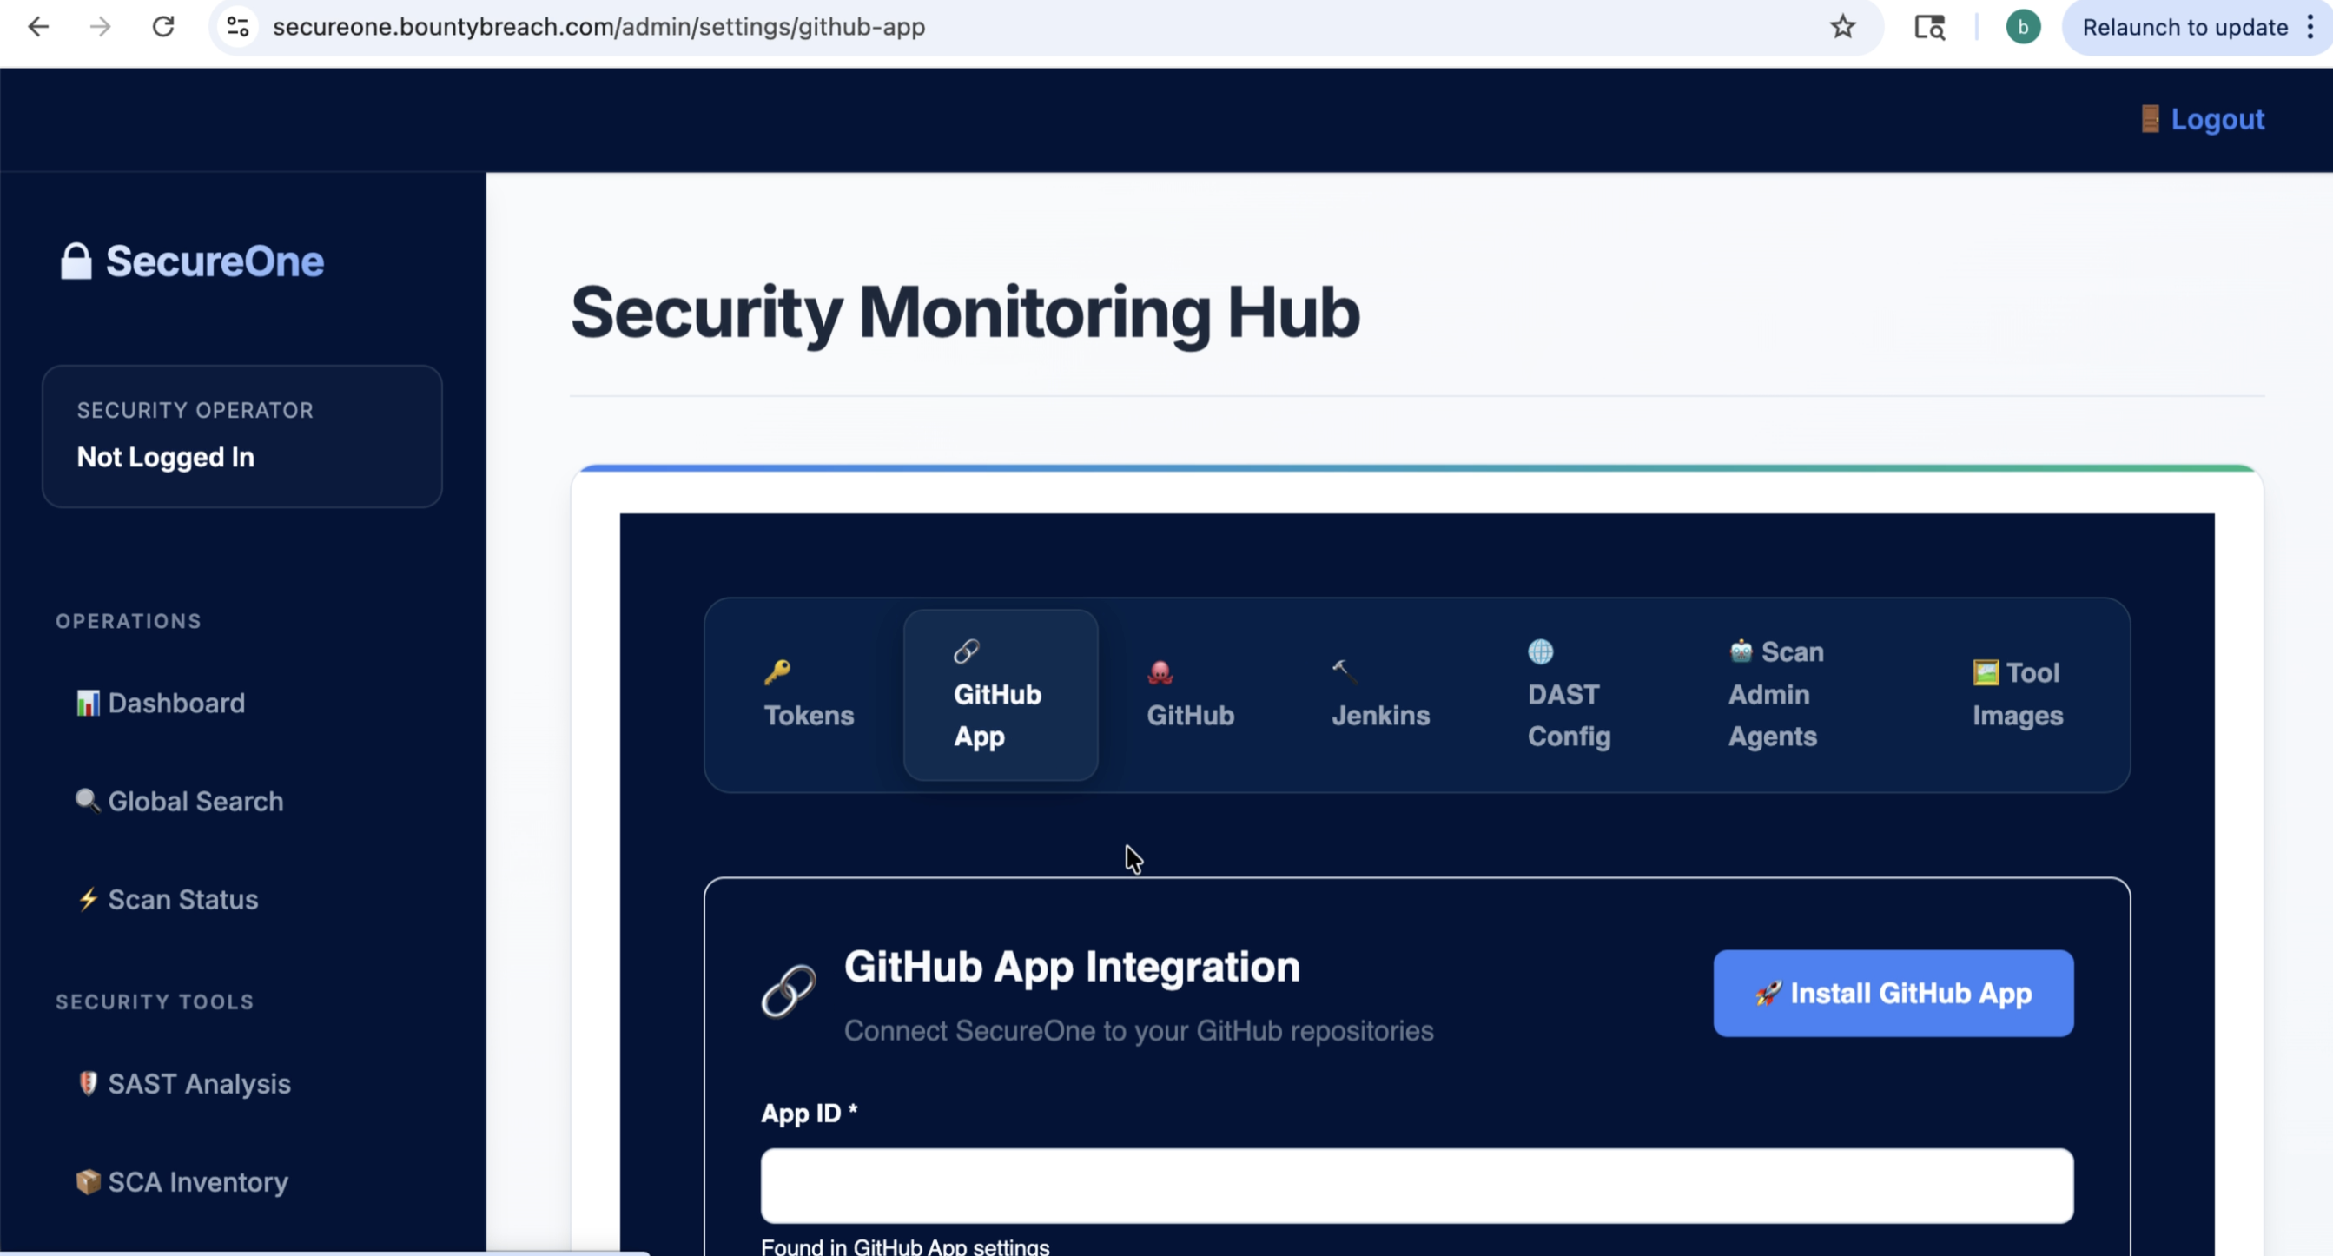Click the Logout link
The height and width of the screenshot is (1256, 2333).
pos(2202,120)
